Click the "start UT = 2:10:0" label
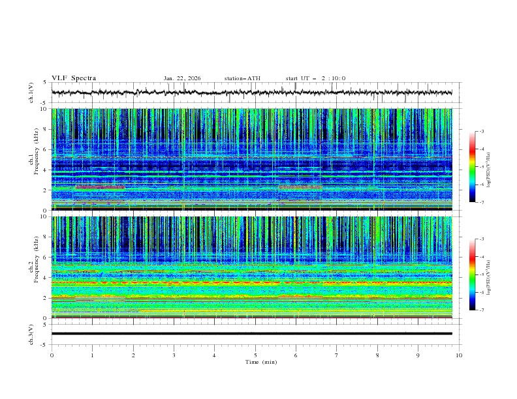 [x=315, y=78]
